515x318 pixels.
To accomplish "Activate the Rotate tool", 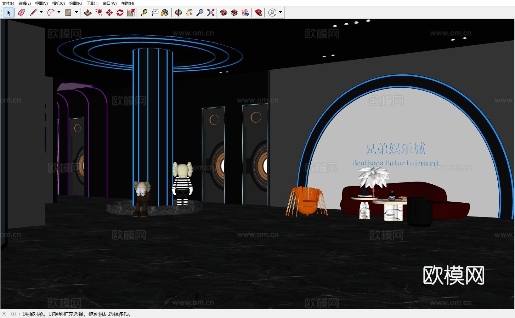I will (x=120, y=13).
